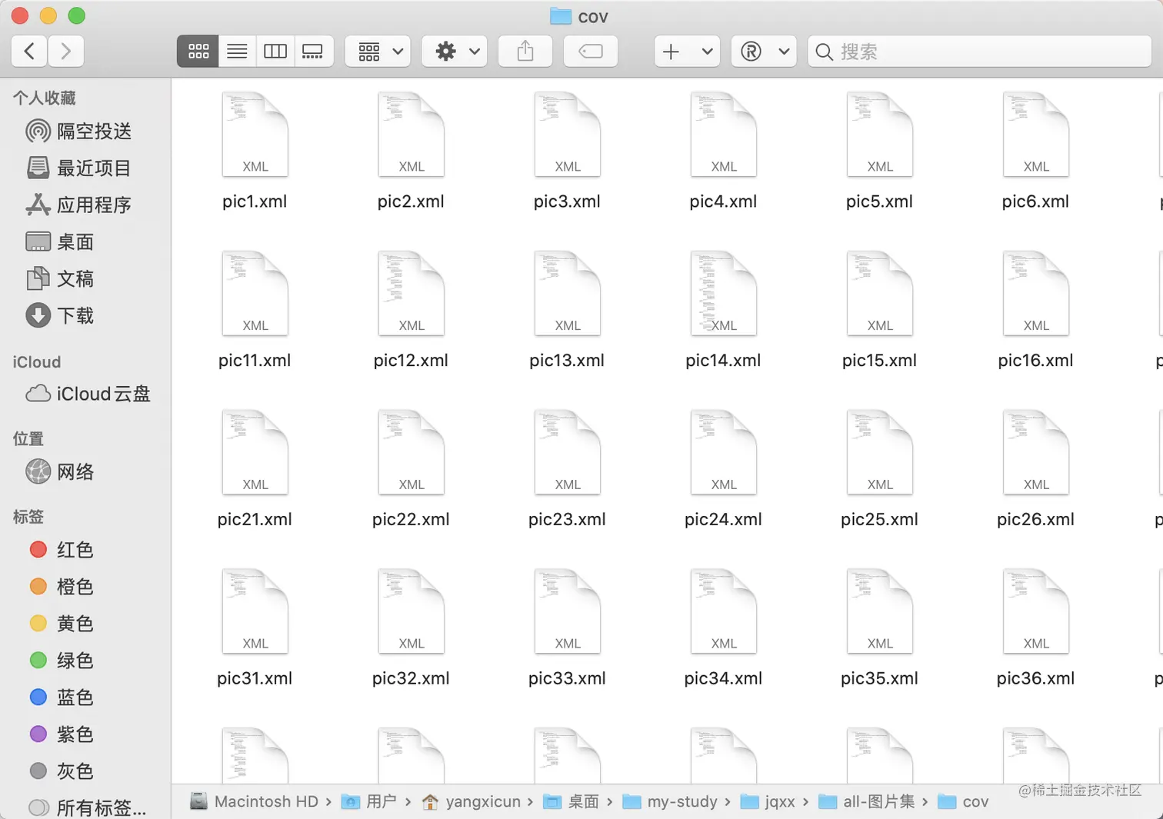This screenshot has height=819, width=1163.
Task: Select the pic2.xml file icon
Action: click(412, 135)
